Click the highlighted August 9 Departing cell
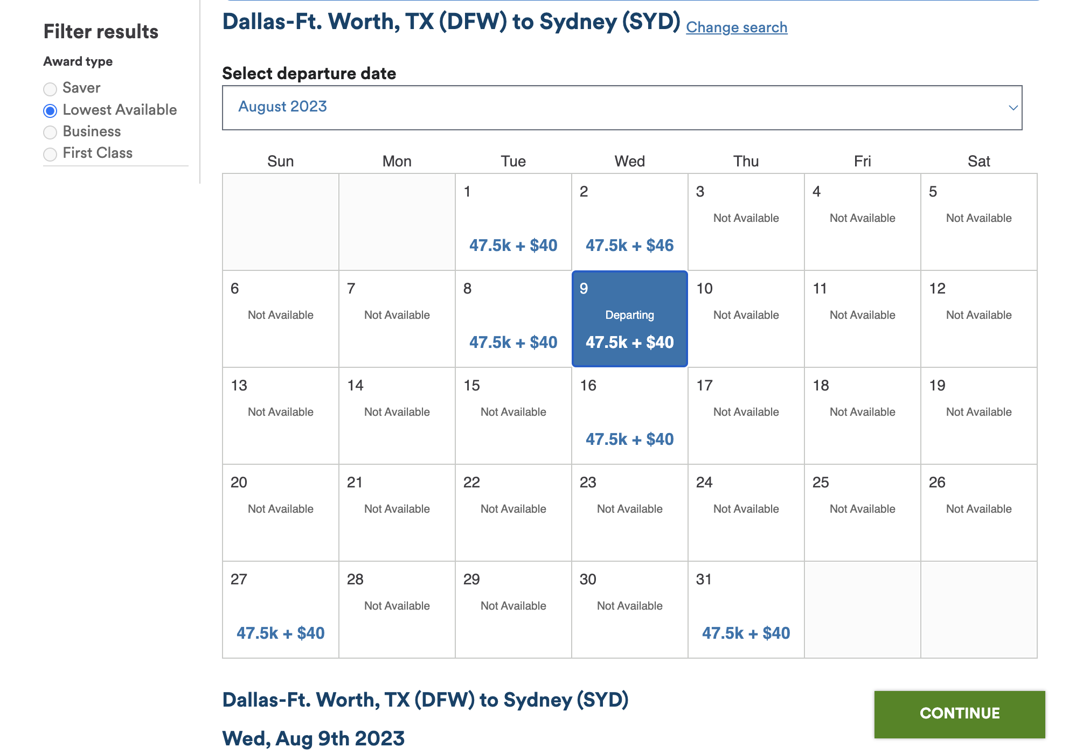Viewport: 1069px width, 754px height. pos(630,319)
